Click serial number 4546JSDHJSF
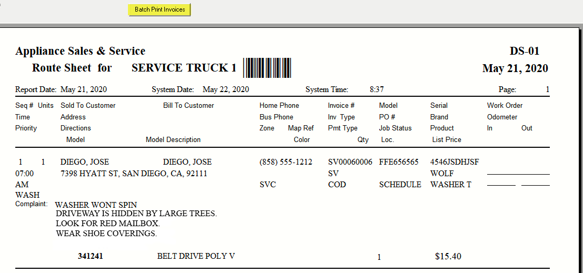This screenshot has height=273, width=583. 454,162
